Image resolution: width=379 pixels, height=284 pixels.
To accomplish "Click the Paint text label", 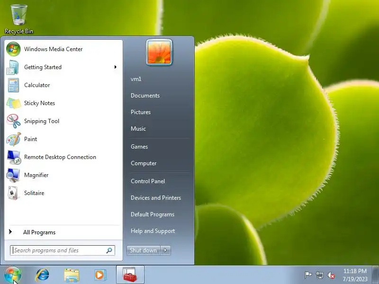I will (30, 139).
